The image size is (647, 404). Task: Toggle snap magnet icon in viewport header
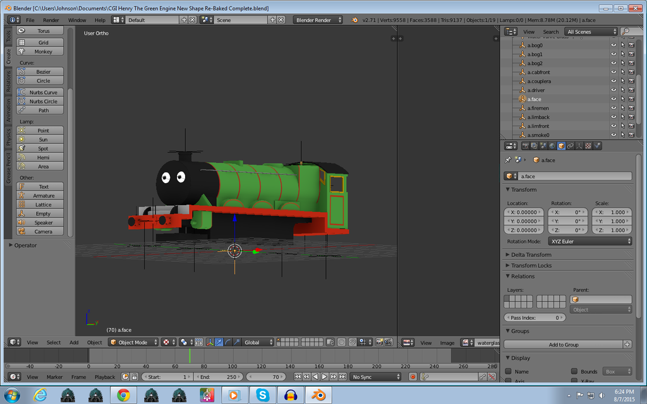coord(353,342)
